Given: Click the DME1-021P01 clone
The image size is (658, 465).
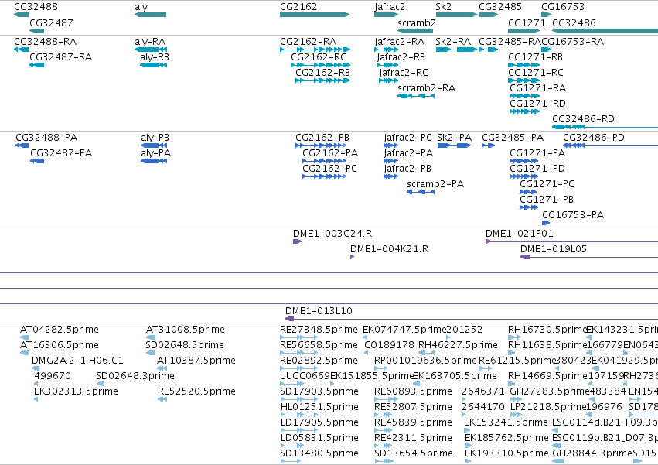Looking at the screenshot, I should (571, 241).
